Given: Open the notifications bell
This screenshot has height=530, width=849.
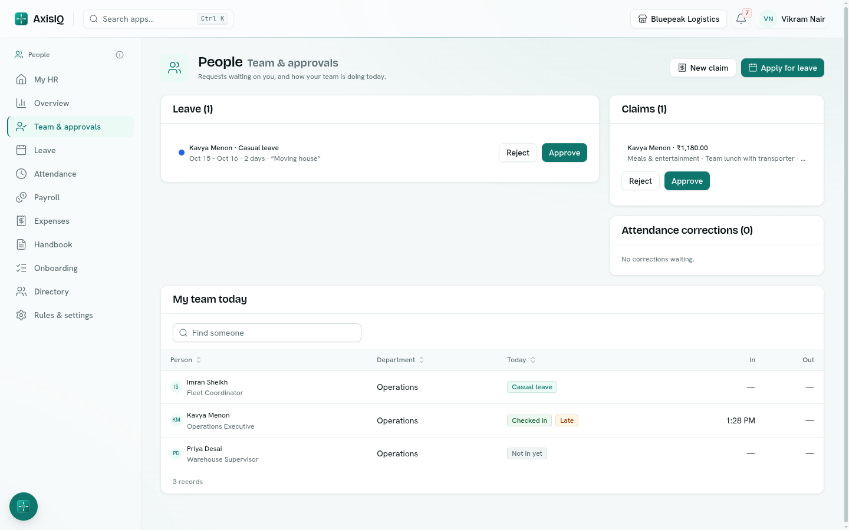Looking at the screenshot, I should coord(741,19).
